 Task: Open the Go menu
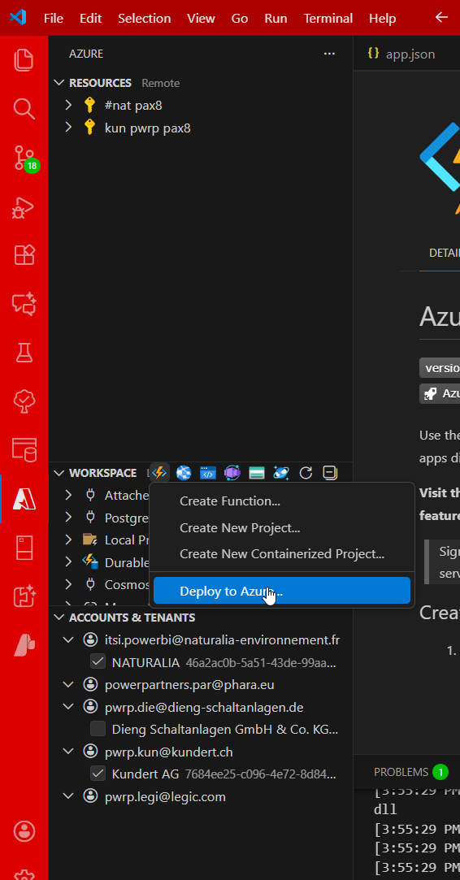pyautogui.click(x=240, y=18)
